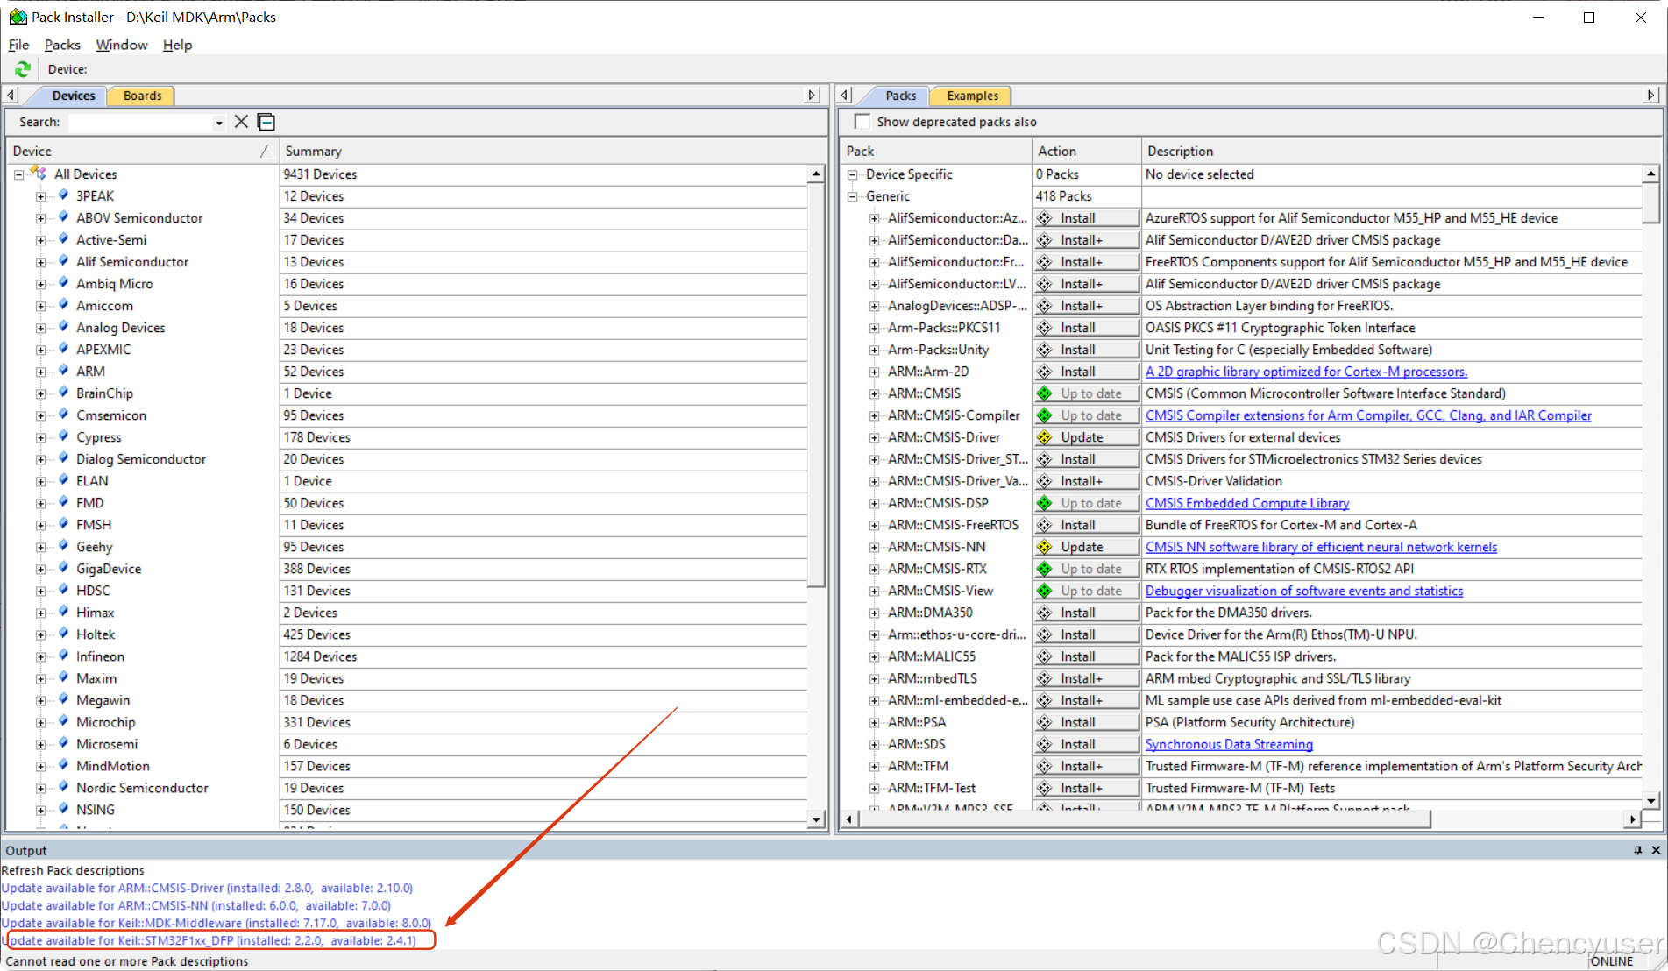Viewport: 1668px width, 971px height.
Task: Expand the 3PEAK vendor node
Action: (40, 196)
